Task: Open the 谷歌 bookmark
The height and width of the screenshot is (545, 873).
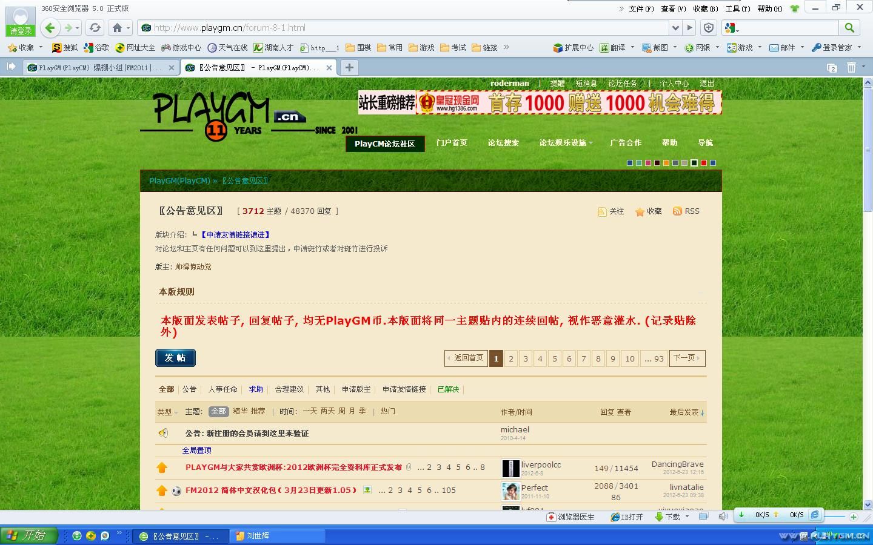Action: click(x=97, y=47)
